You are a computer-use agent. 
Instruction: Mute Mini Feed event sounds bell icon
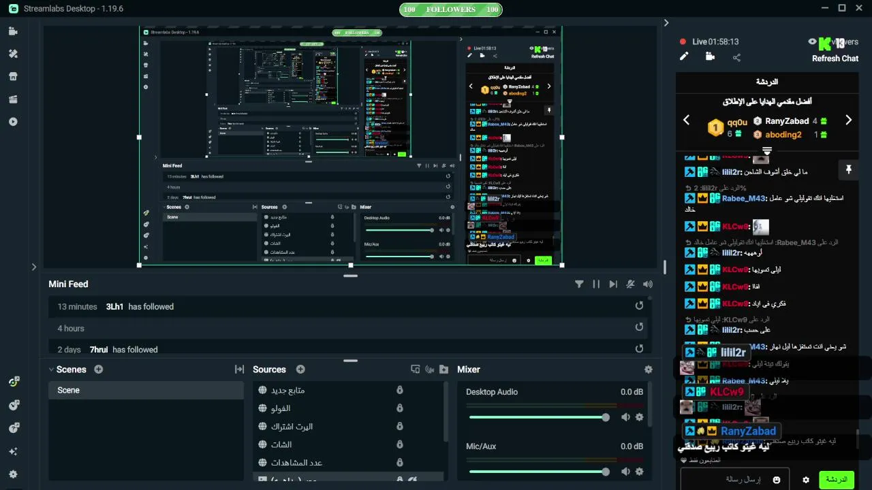pos(631,284)
